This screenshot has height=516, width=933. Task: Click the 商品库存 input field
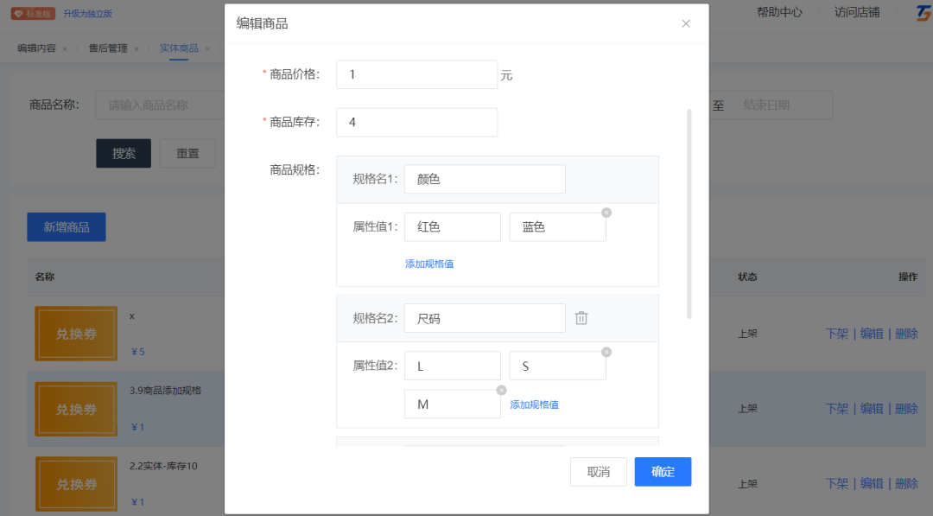(416, 122)
